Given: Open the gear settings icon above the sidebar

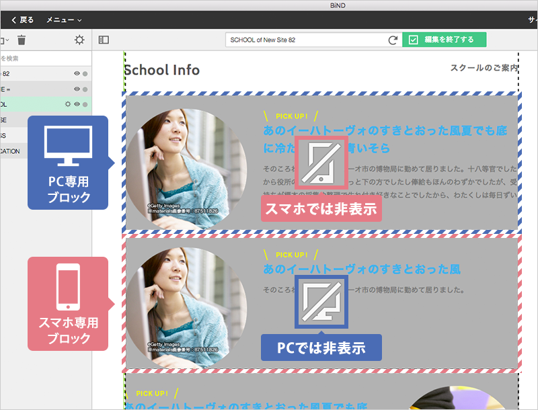Looking at the screenshot, I should (78, 40).
